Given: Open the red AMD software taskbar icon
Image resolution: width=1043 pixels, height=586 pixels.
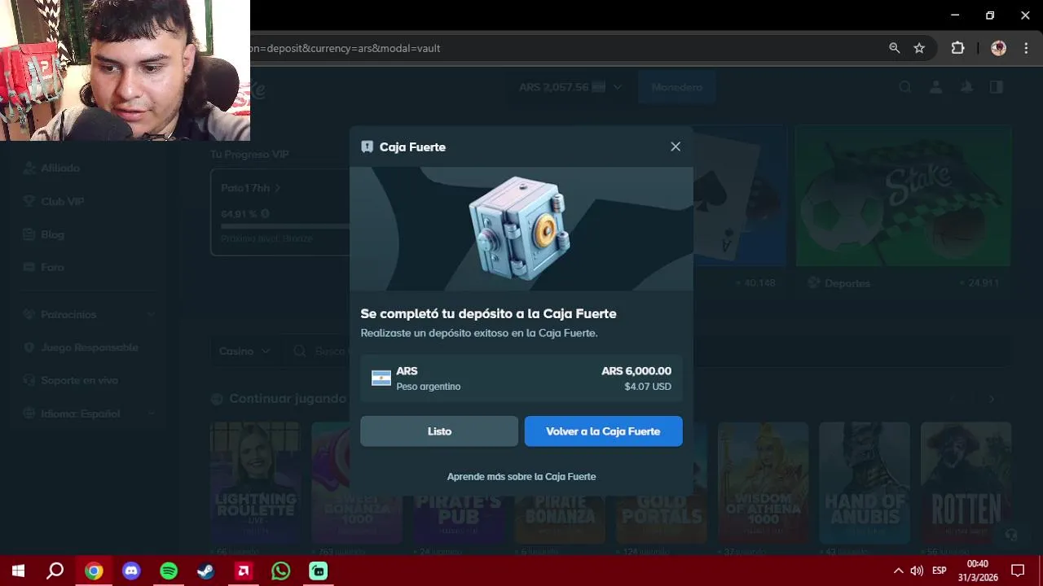Looking at the screenshot, I should click(x=244, y=571).
